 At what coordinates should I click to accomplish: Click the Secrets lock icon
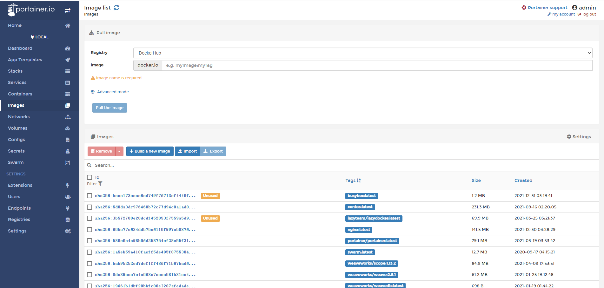tap(68, 151)
